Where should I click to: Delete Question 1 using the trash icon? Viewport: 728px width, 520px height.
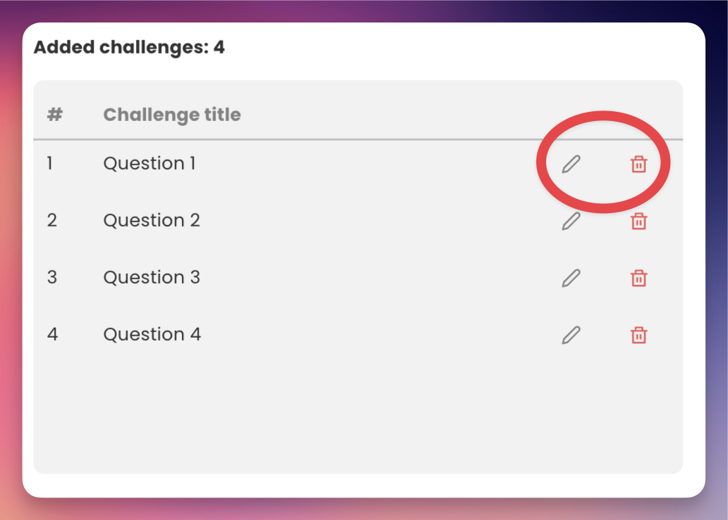coord(638,165)
